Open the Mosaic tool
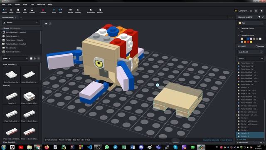Viewport: 266px width, 150px height. click(100, 11)
